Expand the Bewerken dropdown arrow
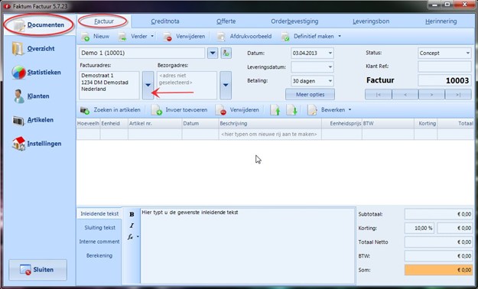 tap(350, 110)
